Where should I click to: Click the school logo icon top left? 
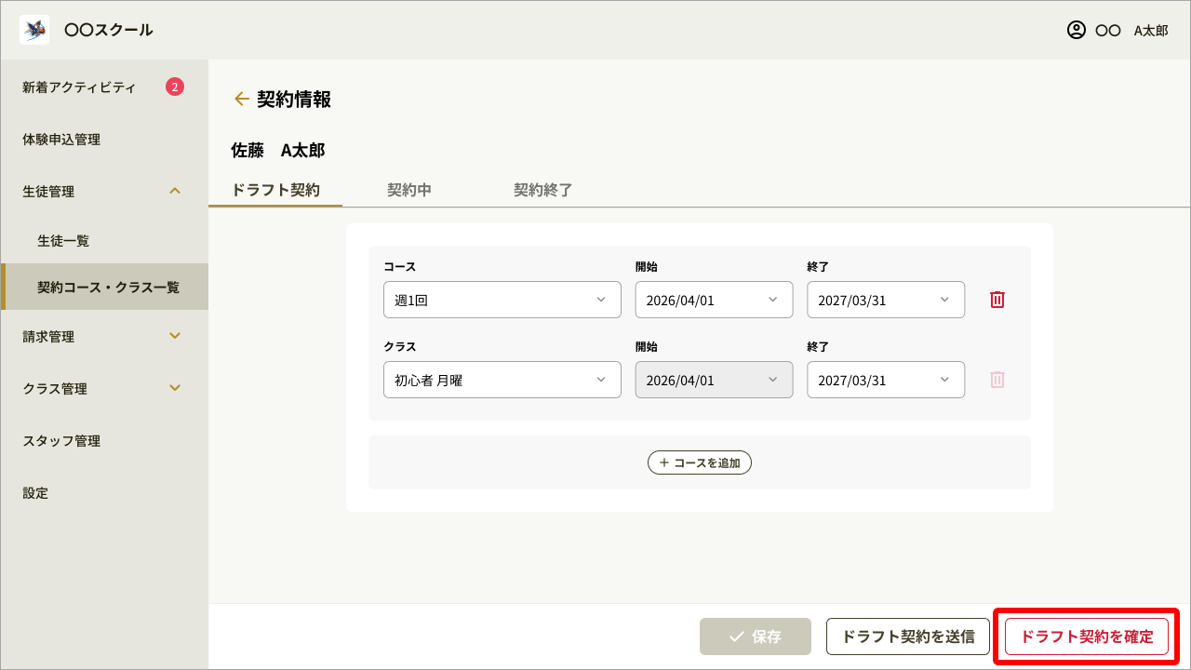(33, 29)
